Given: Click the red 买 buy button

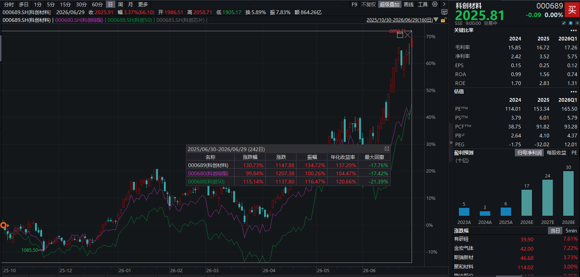Looking at the screenshot, I should click(572, 10).
